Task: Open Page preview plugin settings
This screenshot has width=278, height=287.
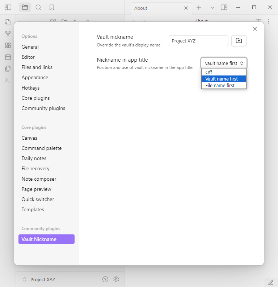Action: pos(46,189)
